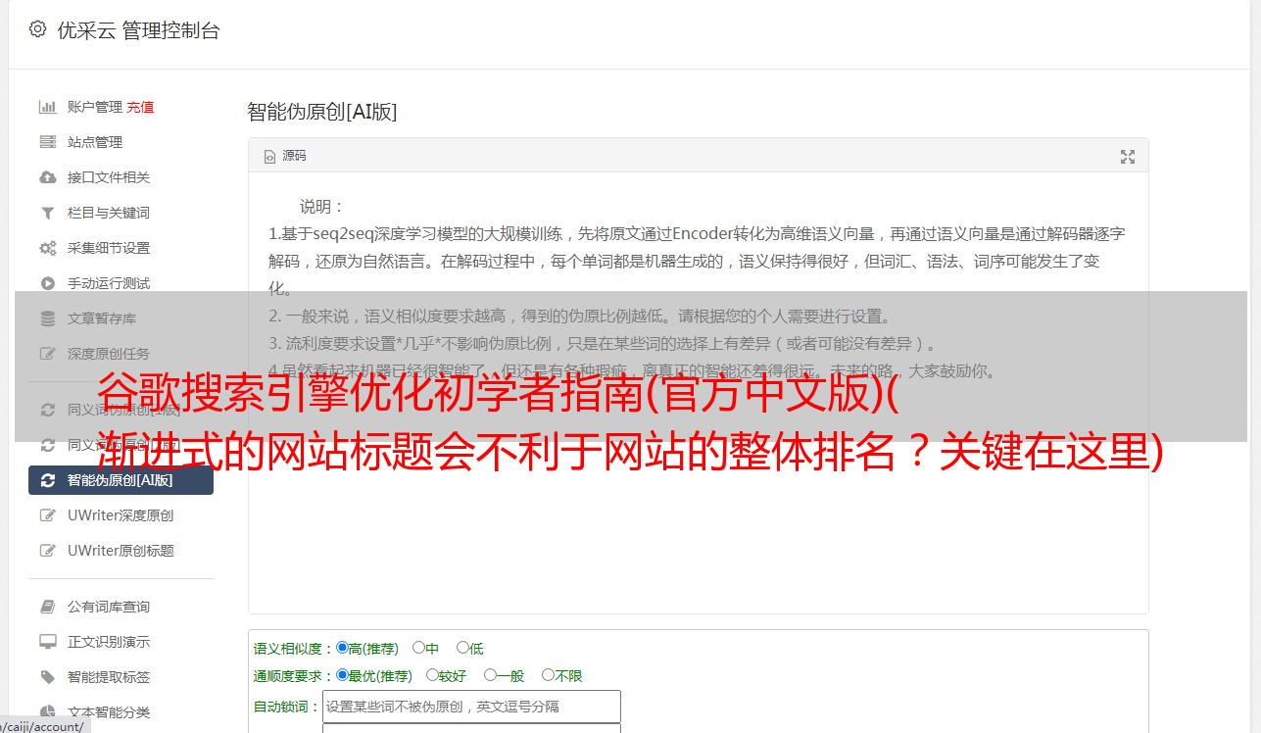
Task: Click the filter icon for 栏目与关键词
Action: [x=47, y=213]
